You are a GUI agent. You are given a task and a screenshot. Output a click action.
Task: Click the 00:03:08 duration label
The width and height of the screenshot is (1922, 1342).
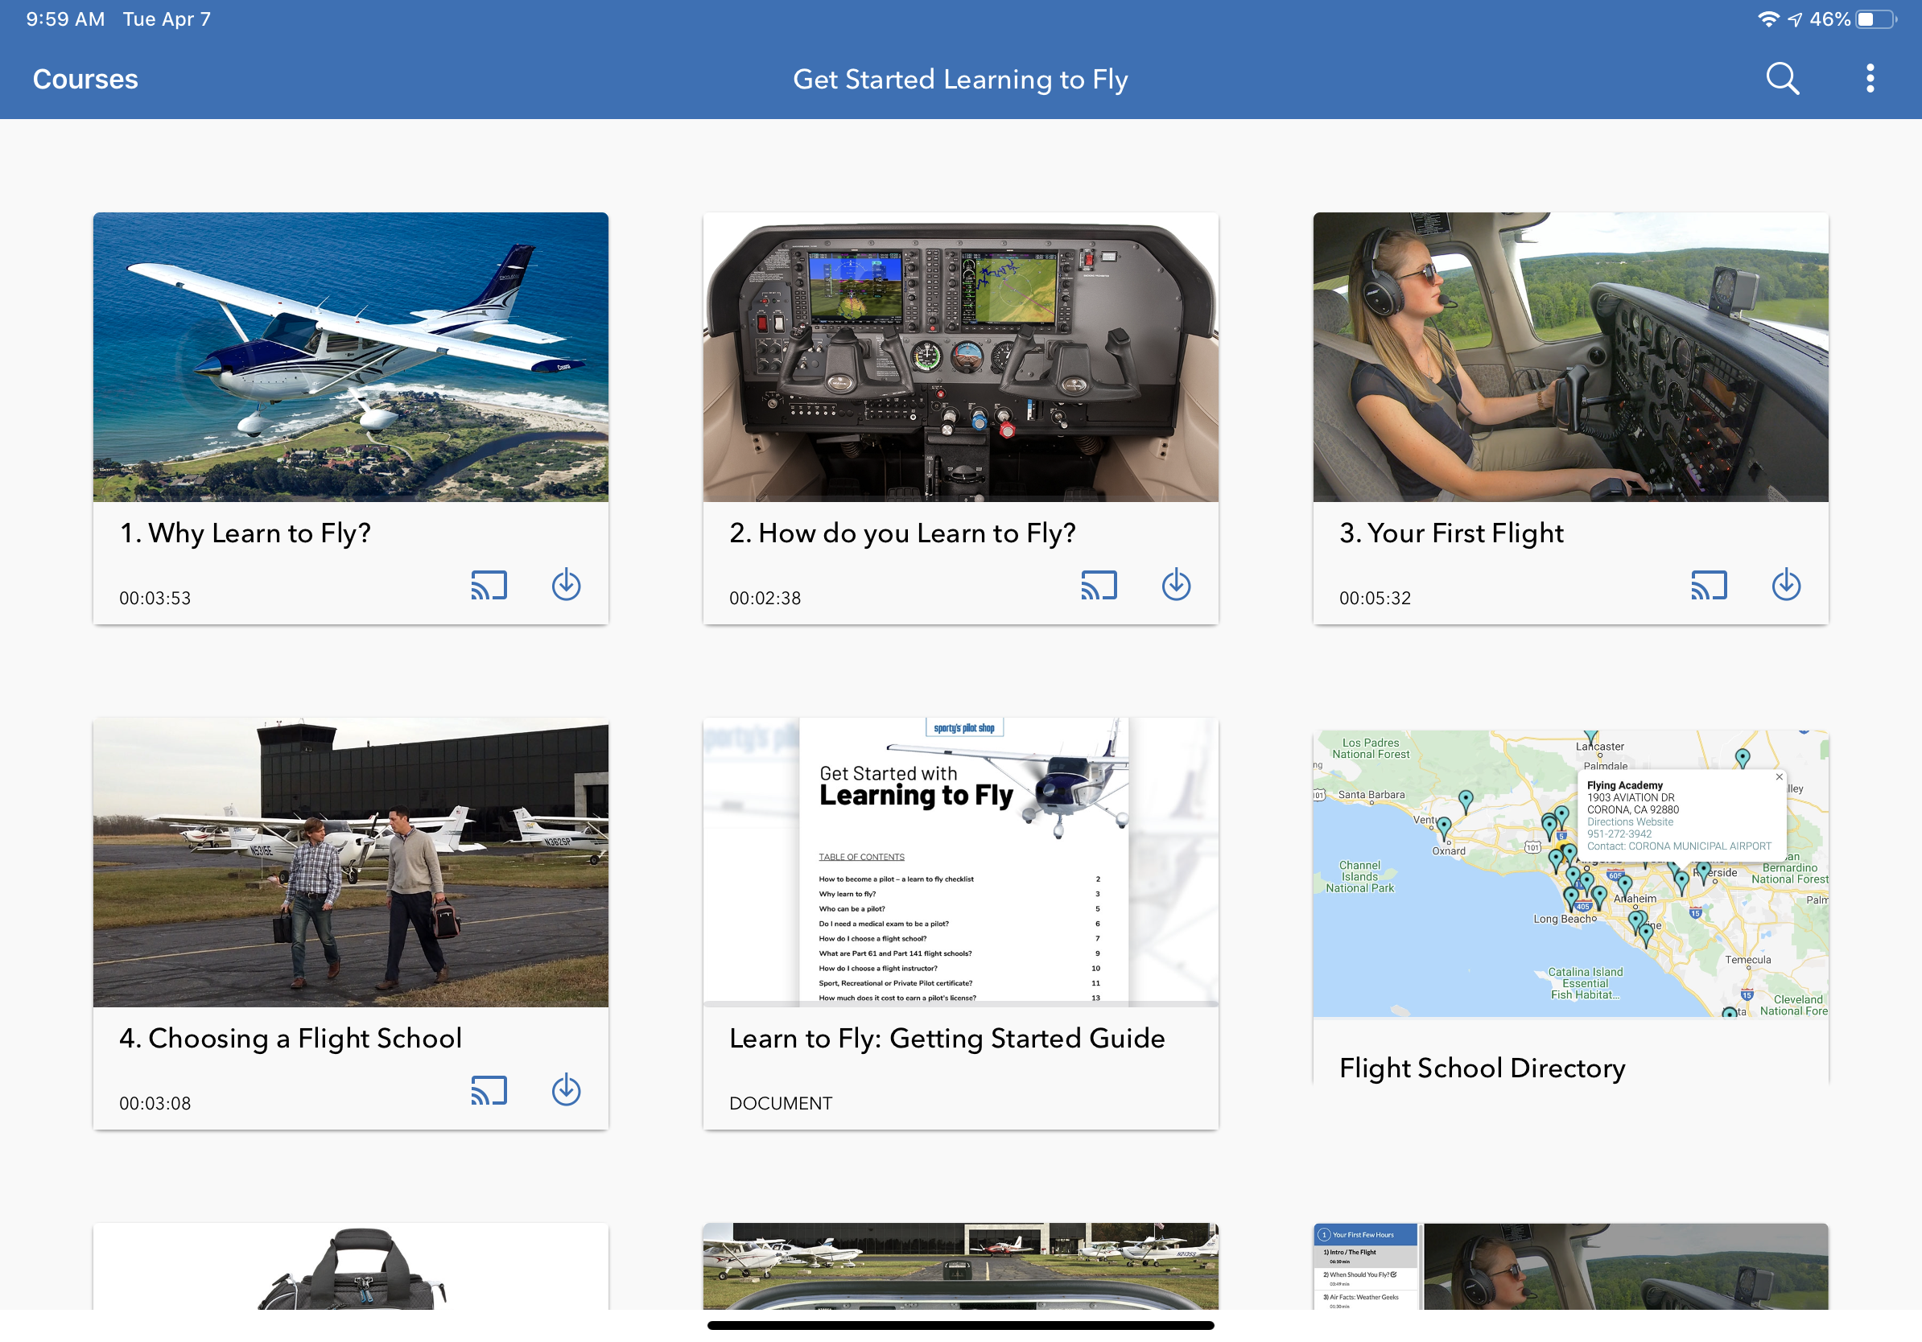click(x=155, y=1104)
